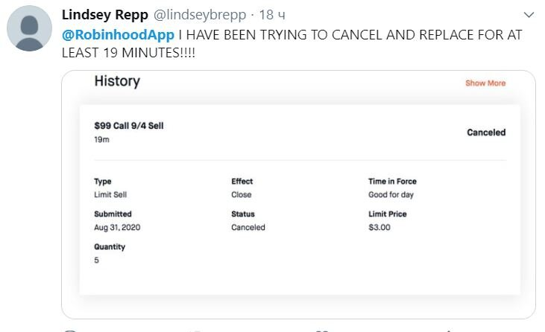Click the 19m order age text
This screenshot has height=332, width=545.
pos(101,139)
